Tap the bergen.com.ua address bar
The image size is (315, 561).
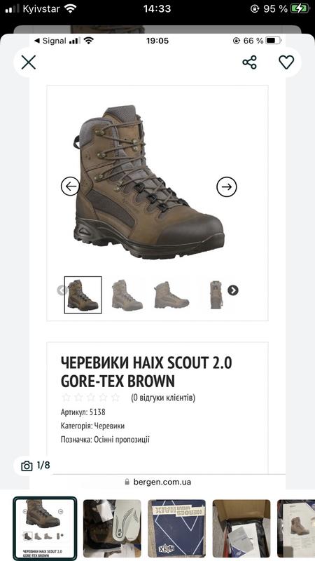tap(157, 482)
